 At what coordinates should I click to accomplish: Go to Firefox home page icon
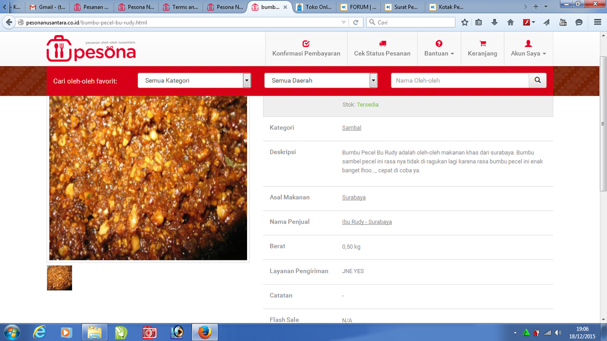click(511, 22)
